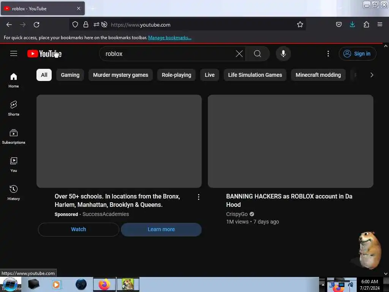Click the autoplay blocked icon
Image resolution: width=389 pixels, height=292 pixels.
[x=104, y=24]
